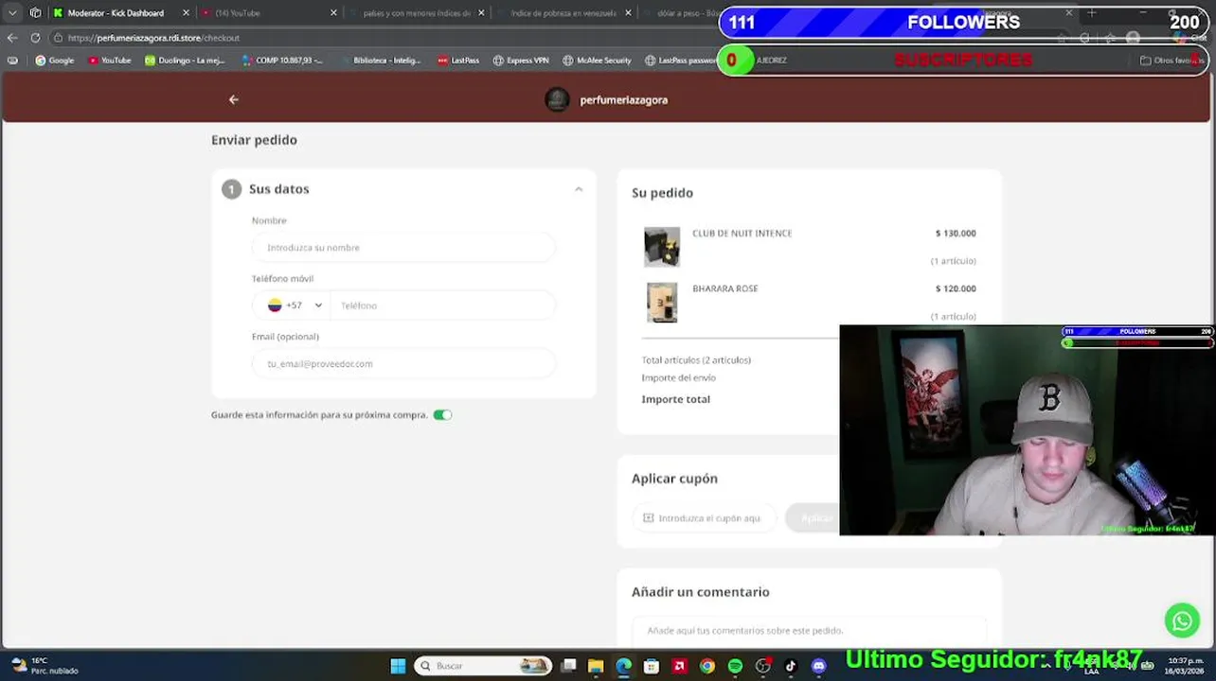The height and width of the screenshot is (681, 1216).
Task: Close the (14) YouTube tab
Action: click(333, 13)
